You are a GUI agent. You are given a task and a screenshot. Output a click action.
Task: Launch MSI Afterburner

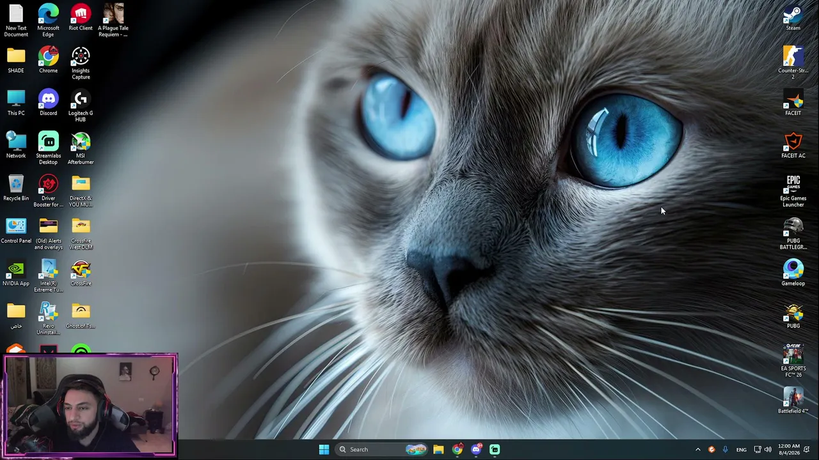[x=81, y=148]
